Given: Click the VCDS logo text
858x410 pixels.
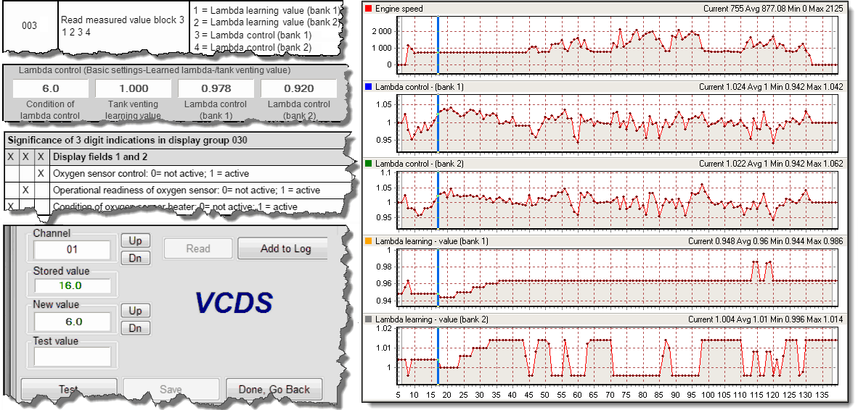Looking at the screenshot, I should (233, 303).
